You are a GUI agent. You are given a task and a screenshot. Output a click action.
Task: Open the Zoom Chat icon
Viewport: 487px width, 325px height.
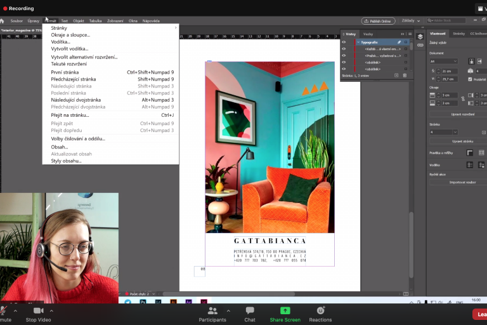point(250,311)
